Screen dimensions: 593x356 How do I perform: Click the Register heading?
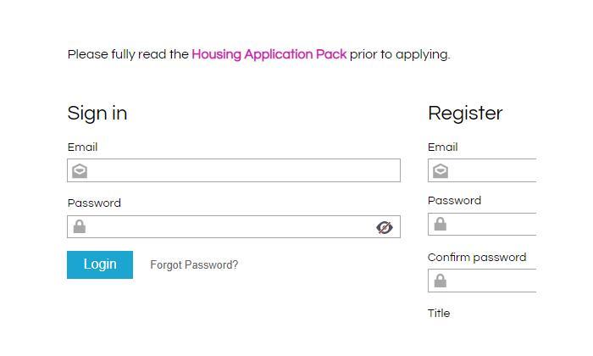pyautogui.click(x=465, y=113)
